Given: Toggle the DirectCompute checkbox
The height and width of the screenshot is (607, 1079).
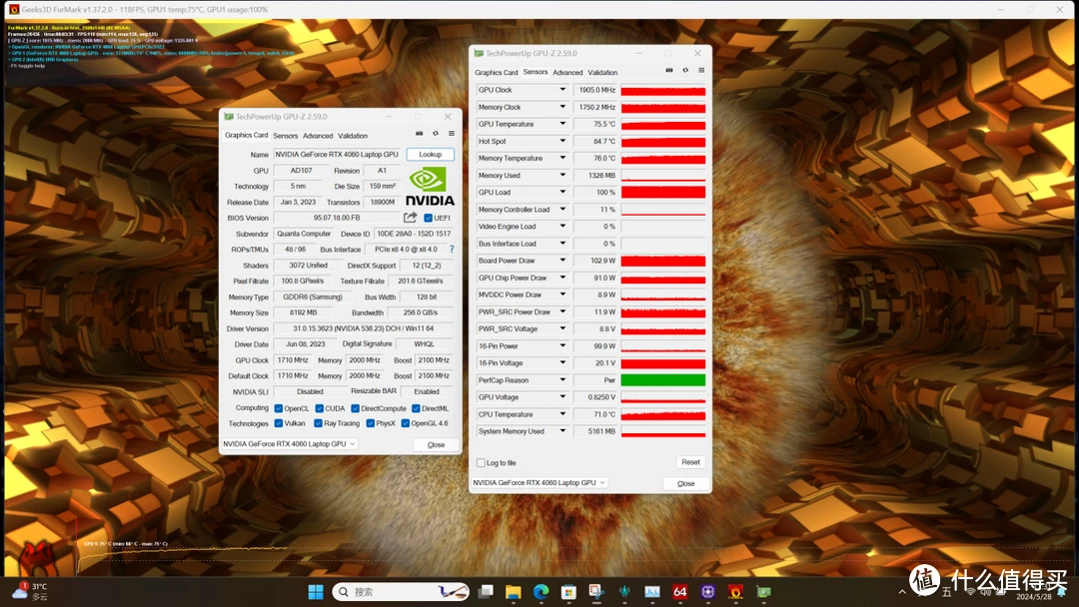Looking at the screenshot, I should tap(355, 408).
